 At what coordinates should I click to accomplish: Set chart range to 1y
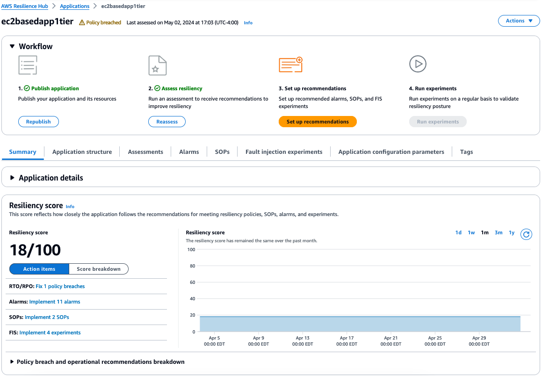(512, 232)
